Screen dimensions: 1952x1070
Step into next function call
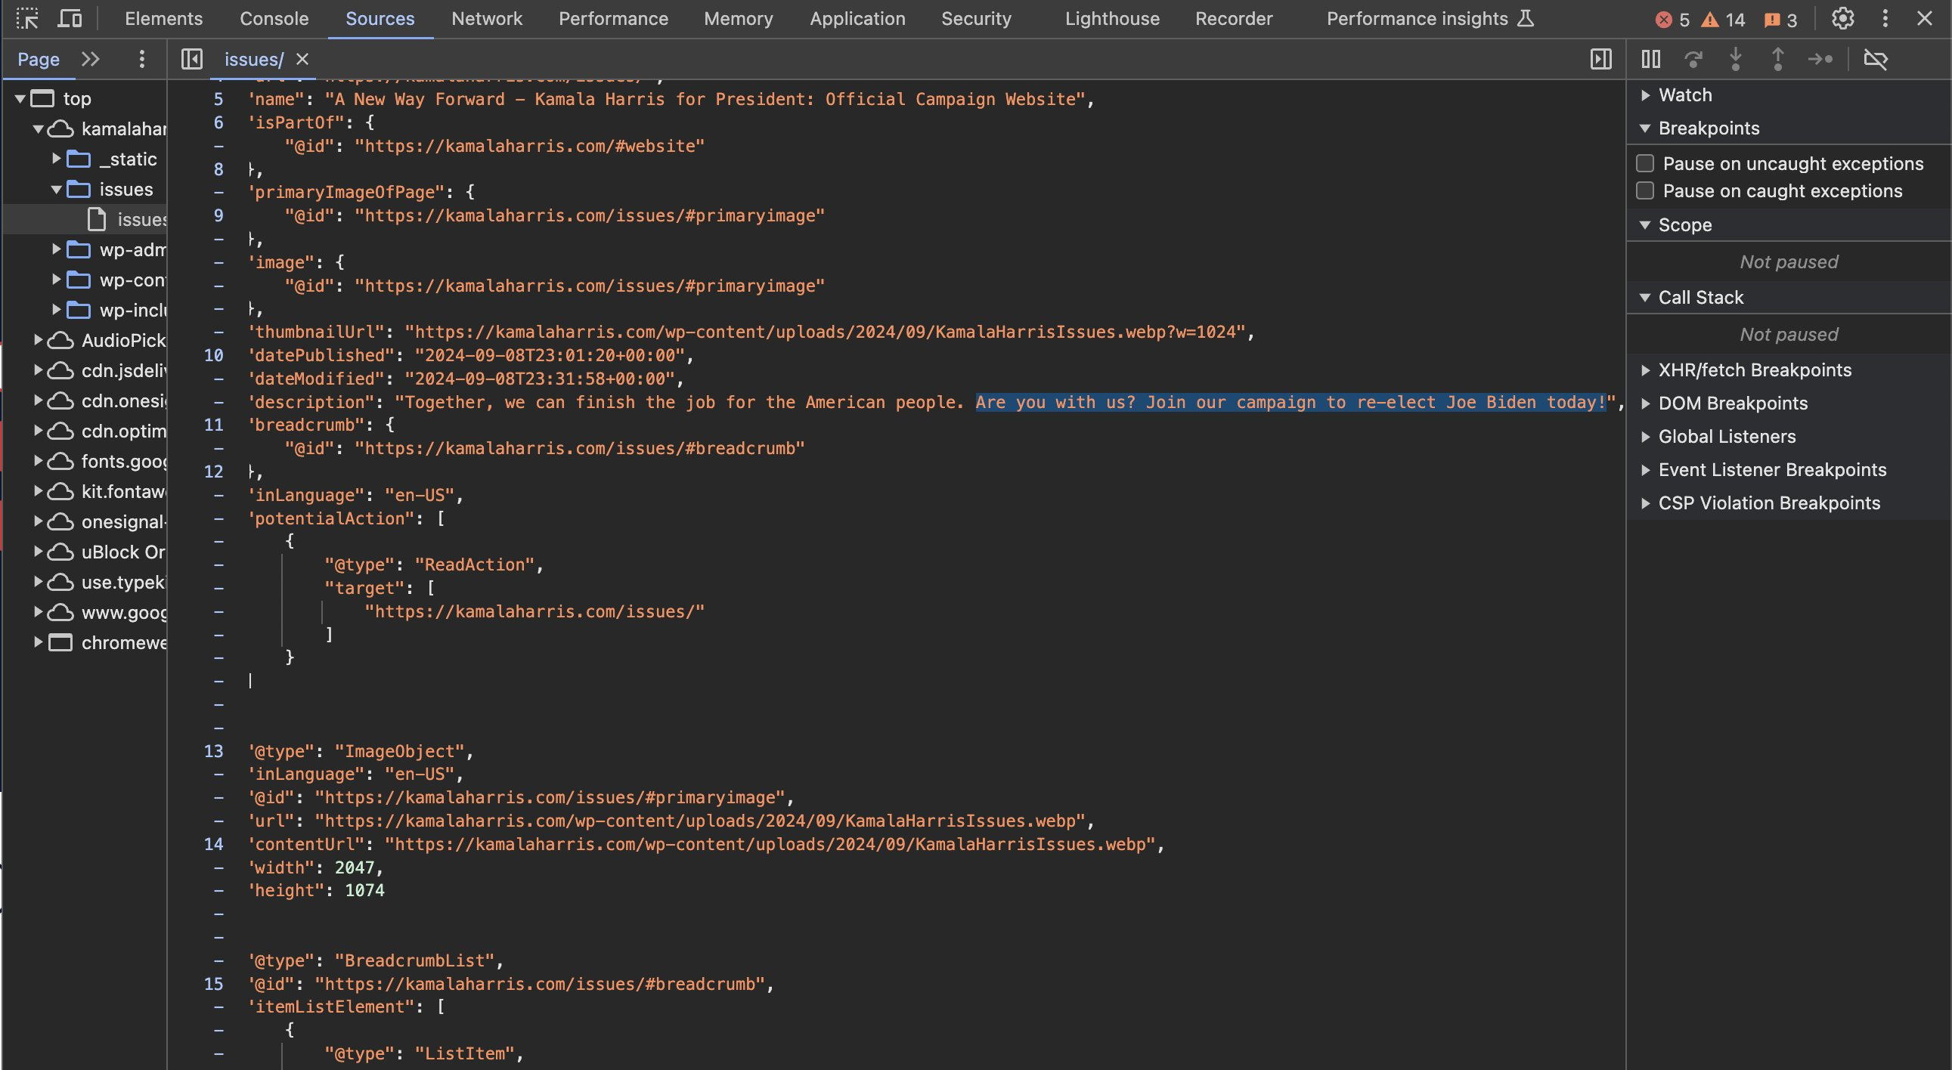pos(1735,59)
